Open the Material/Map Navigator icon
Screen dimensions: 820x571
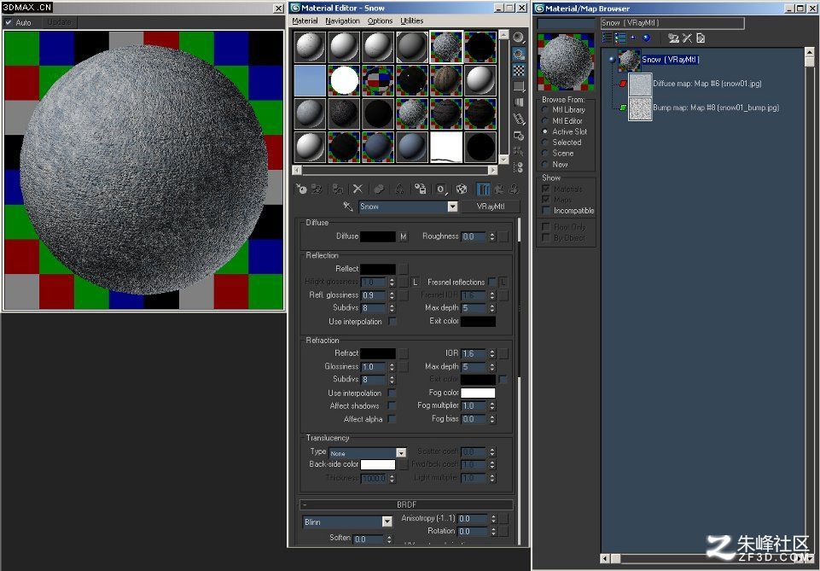tap(518, 167)
